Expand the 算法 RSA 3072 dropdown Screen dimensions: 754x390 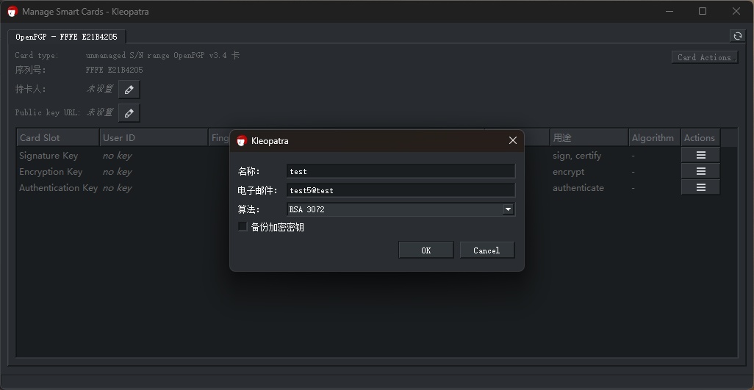(x=507, y=209)
